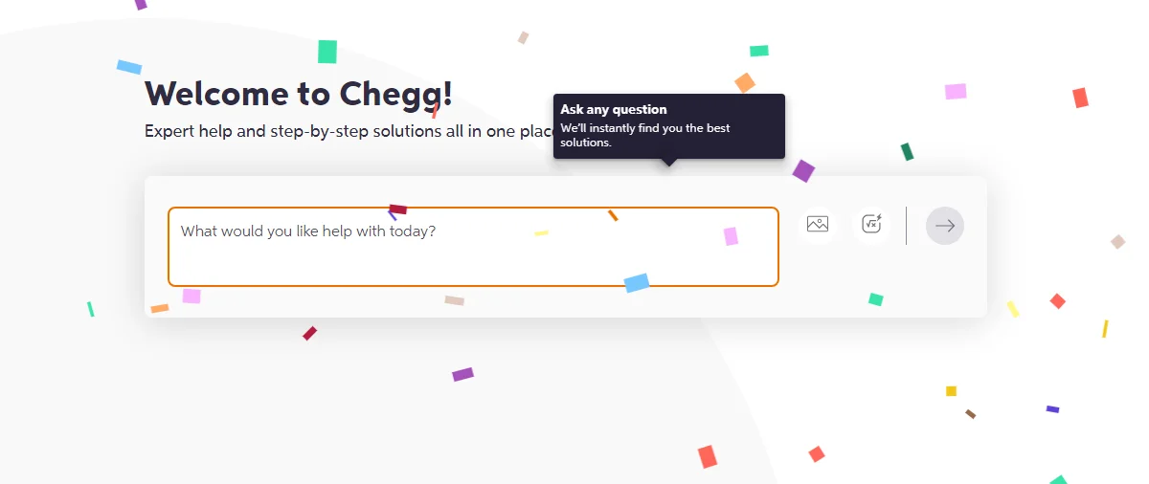
Task: Click the dark red confetti atop the input border
Action: 397,209
